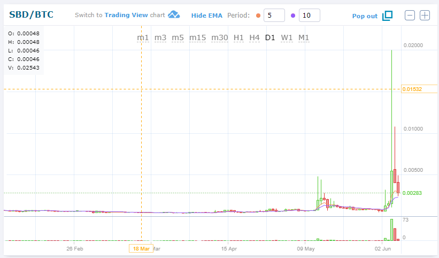Select the m3 timeframe

point(160,37)
